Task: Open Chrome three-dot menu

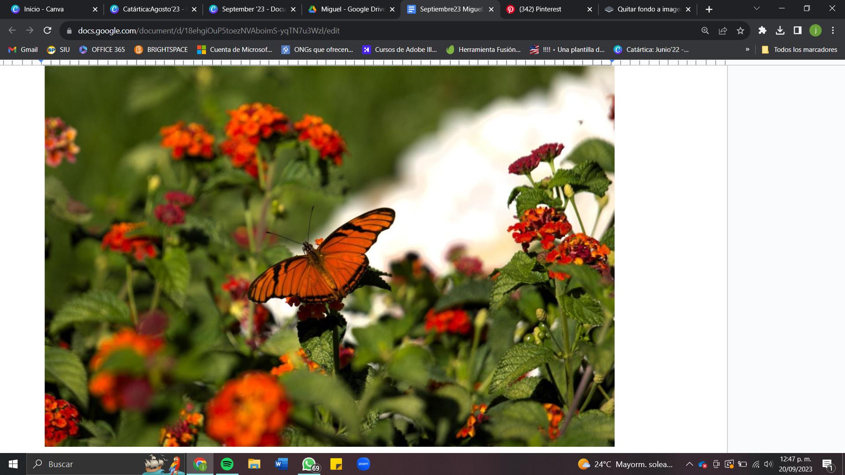Action: [833, 30]
